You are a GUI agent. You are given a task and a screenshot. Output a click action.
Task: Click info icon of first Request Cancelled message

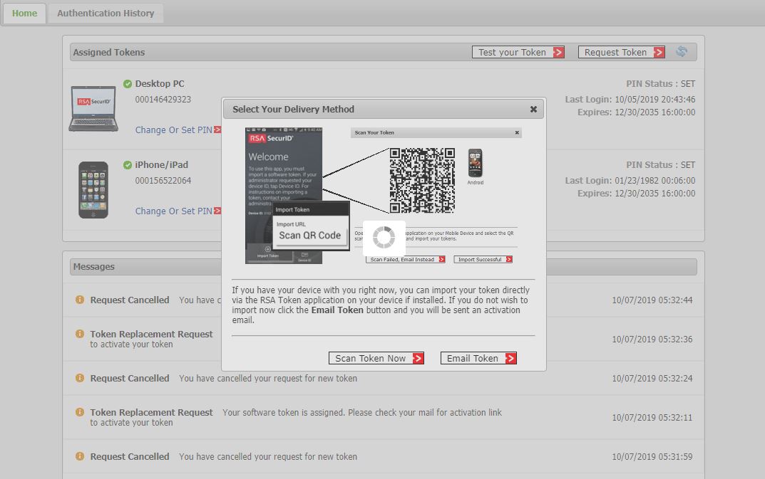point(80,300)
